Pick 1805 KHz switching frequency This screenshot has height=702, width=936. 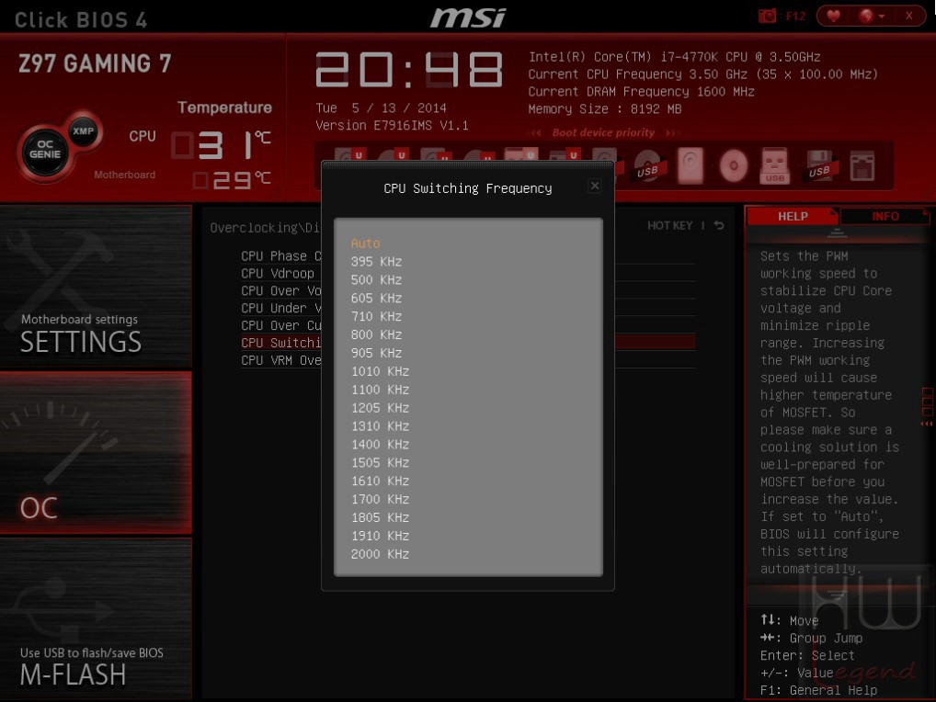381,517
